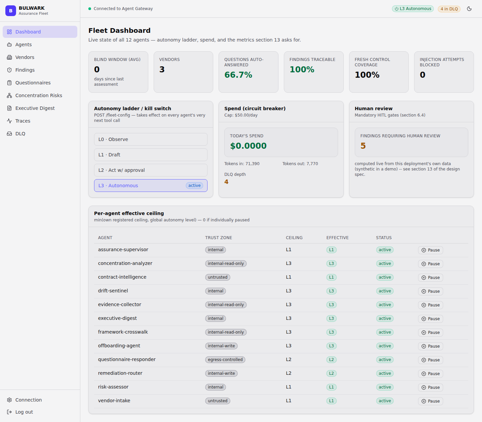Image resolution: width=482 pixels, height=422 pixels.
Task: Click the L3 Autonomous status badge
Action: 413,9
